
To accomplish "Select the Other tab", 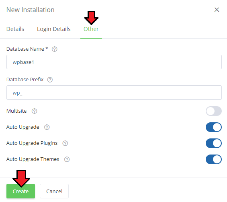I will (x=91, y=29).
